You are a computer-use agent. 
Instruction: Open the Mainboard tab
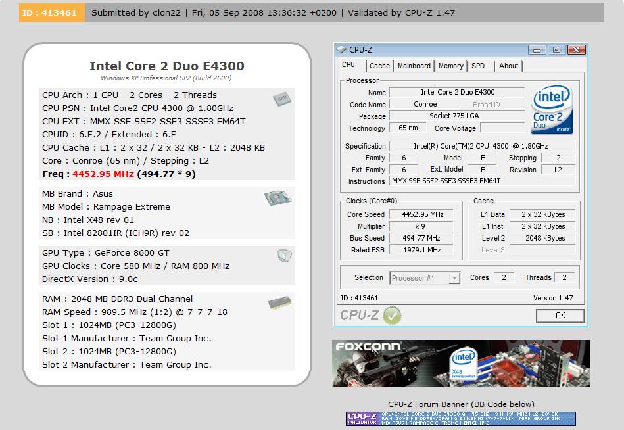(x=414, y=66)
